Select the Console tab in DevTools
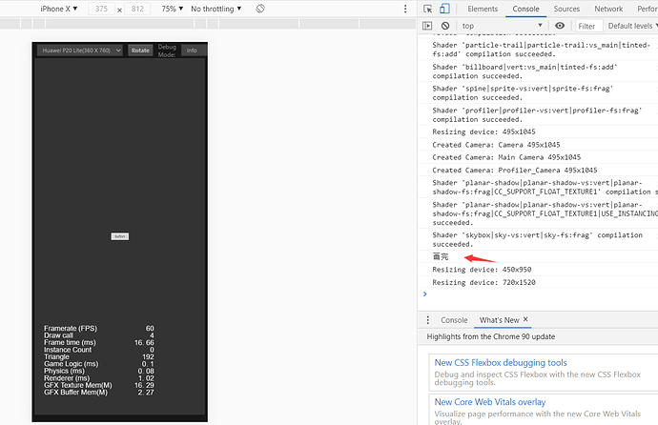This screenshot has width=658, height=425. click(525, 9)
